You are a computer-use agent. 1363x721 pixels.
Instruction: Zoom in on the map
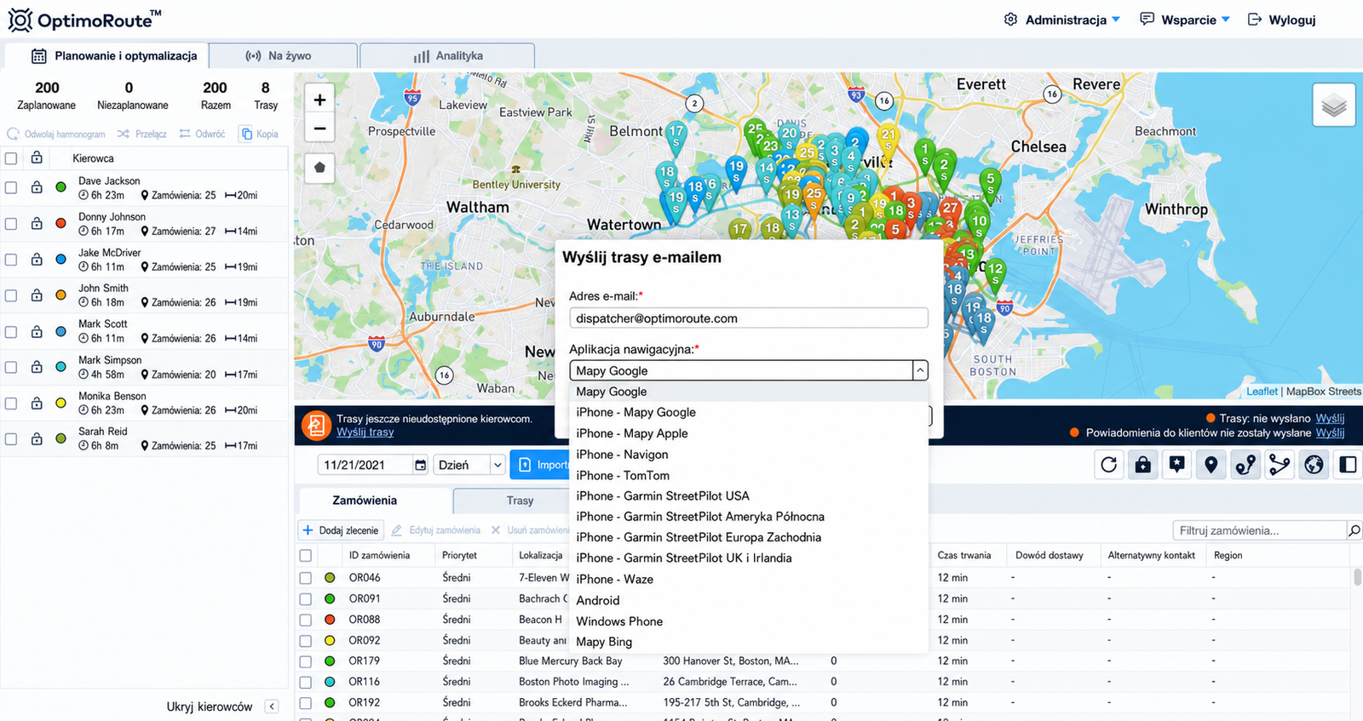319,100
